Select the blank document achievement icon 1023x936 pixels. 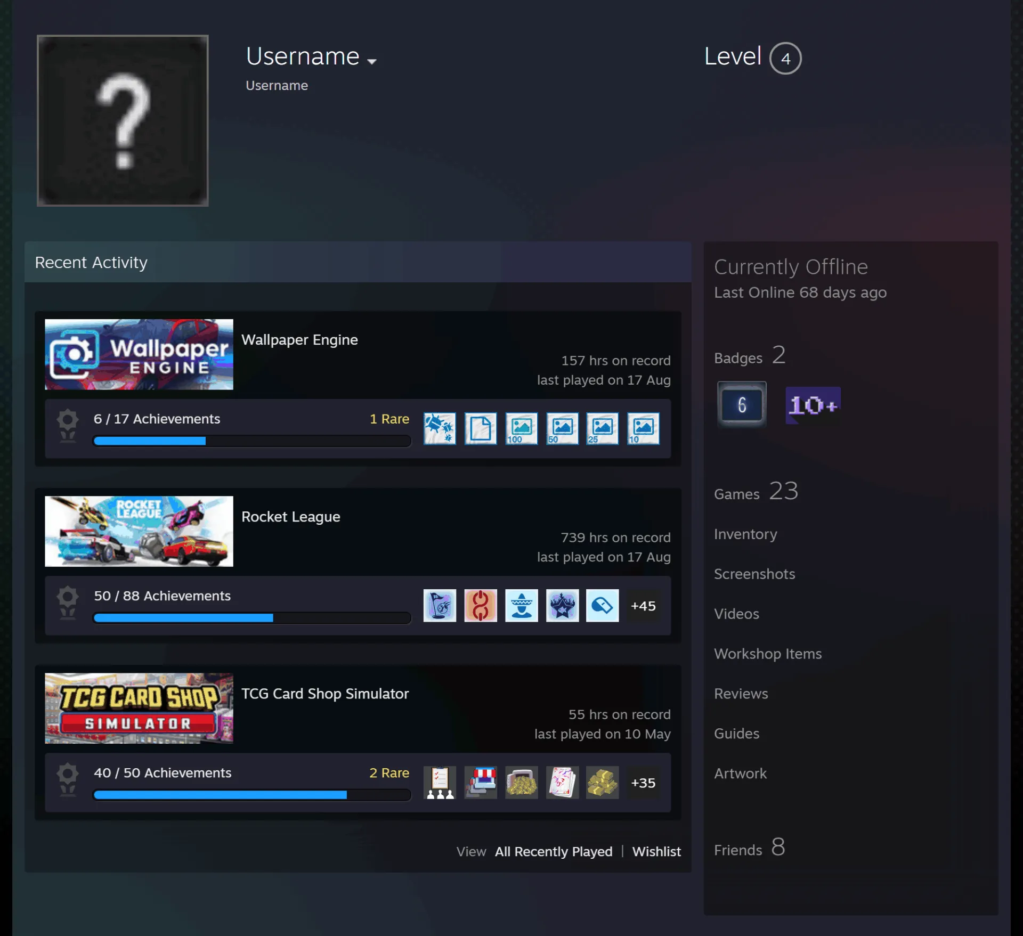(x=481, y=428)
